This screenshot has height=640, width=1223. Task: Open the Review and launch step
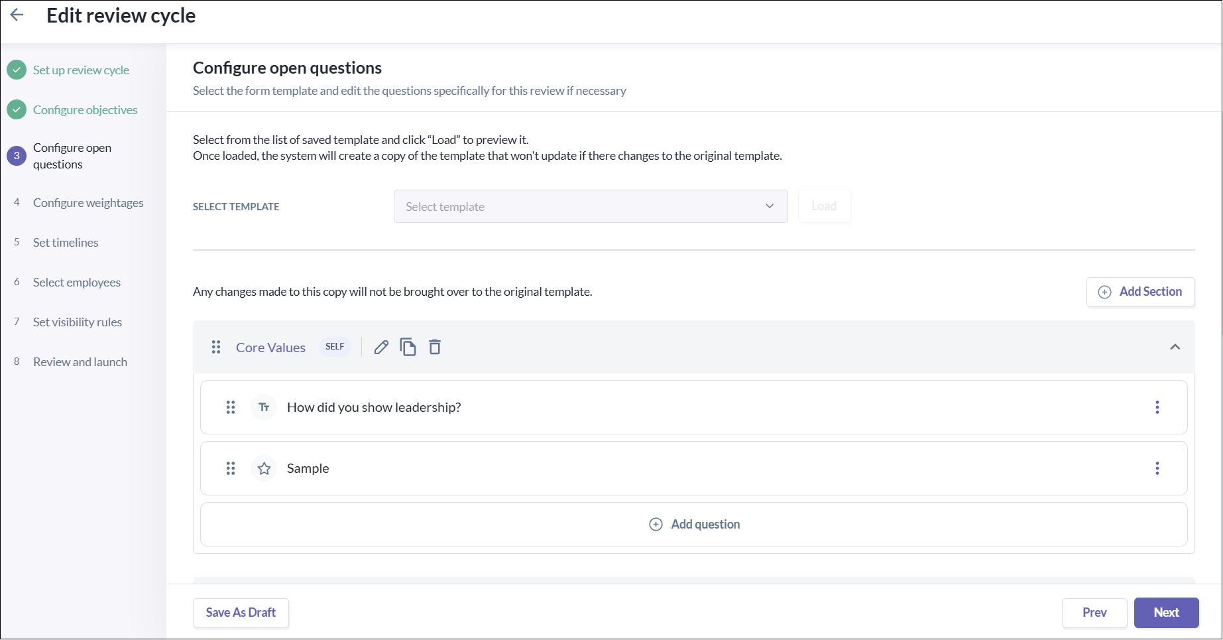coord(80,361)
